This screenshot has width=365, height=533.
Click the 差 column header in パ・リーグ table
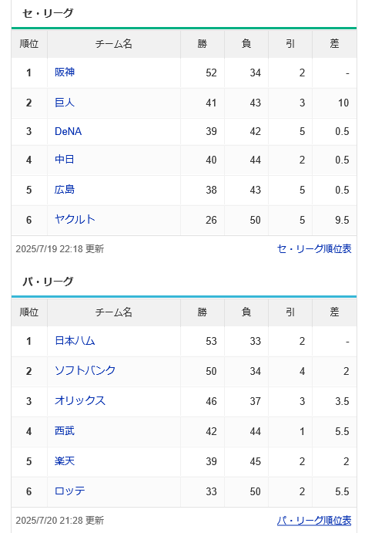[334, 312]
